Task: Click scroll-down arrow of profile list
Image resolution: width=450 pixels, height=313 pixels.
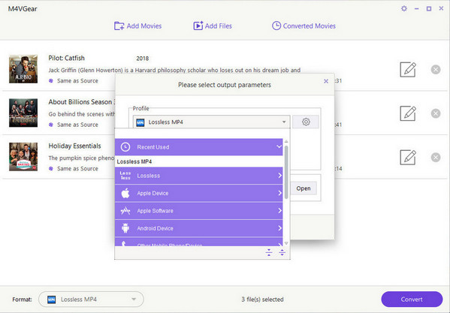Action: tap(286, 243)
